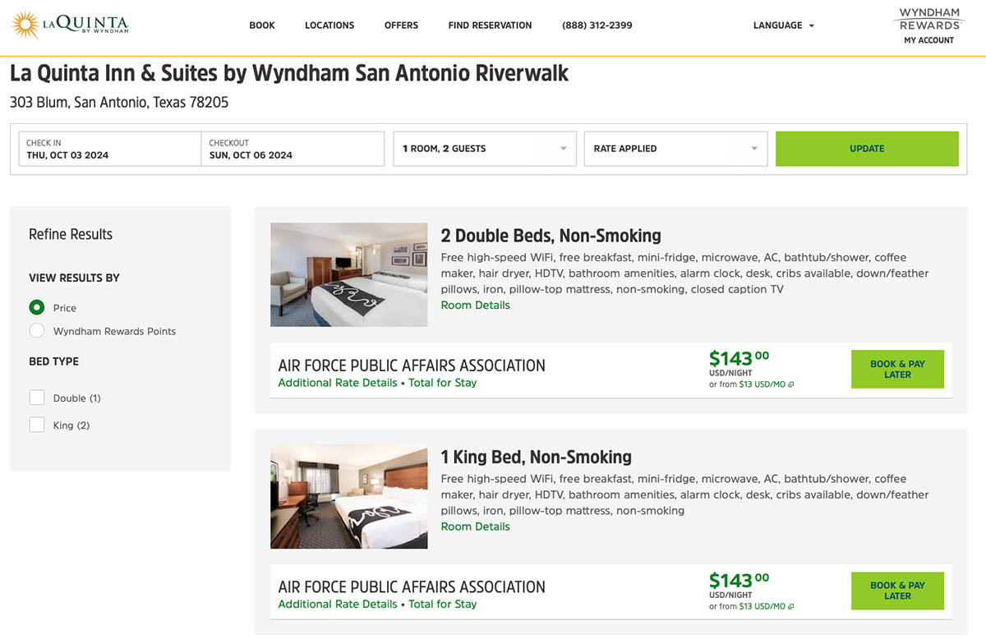Open the Language dropdown
The height and width of the screenshot is (639, 986).
click(x=784, y=25)
